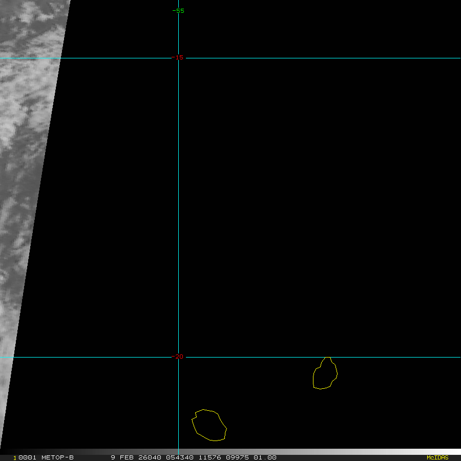This screenshot has height=461, width=461.
Task: Click the red -15 latitude label
Action: pyautogui.click(x=178, y=57)
